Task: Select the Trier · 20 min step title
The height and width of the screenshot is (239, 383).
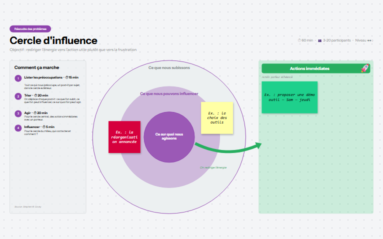Action: [x=36, y=95]
